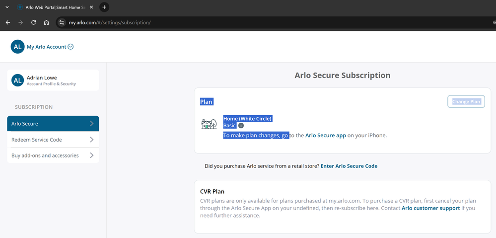The height and width of the screenshot is (238, 496).
Task: Click the browser forward arrow
Action: pyautogui.click(x=20, y=22)
